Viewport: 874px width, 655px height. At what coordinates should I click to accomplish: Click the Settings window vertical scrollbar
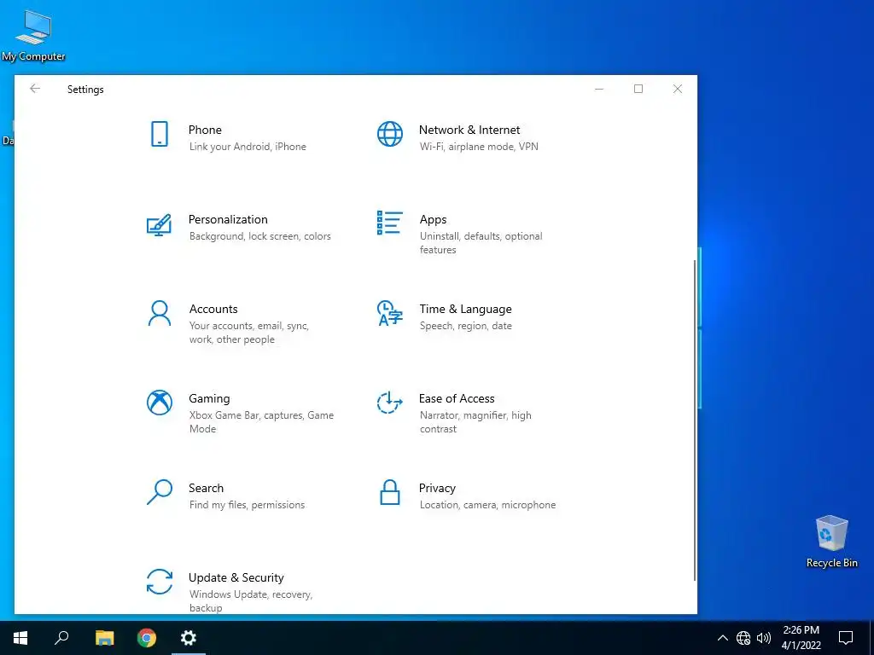click(x=695, y=420)
